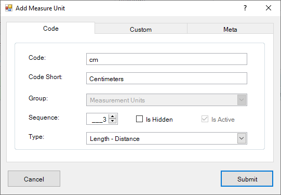Click the Submit button
This screenshot has height=195, width=281.
[x=247, y=179]
